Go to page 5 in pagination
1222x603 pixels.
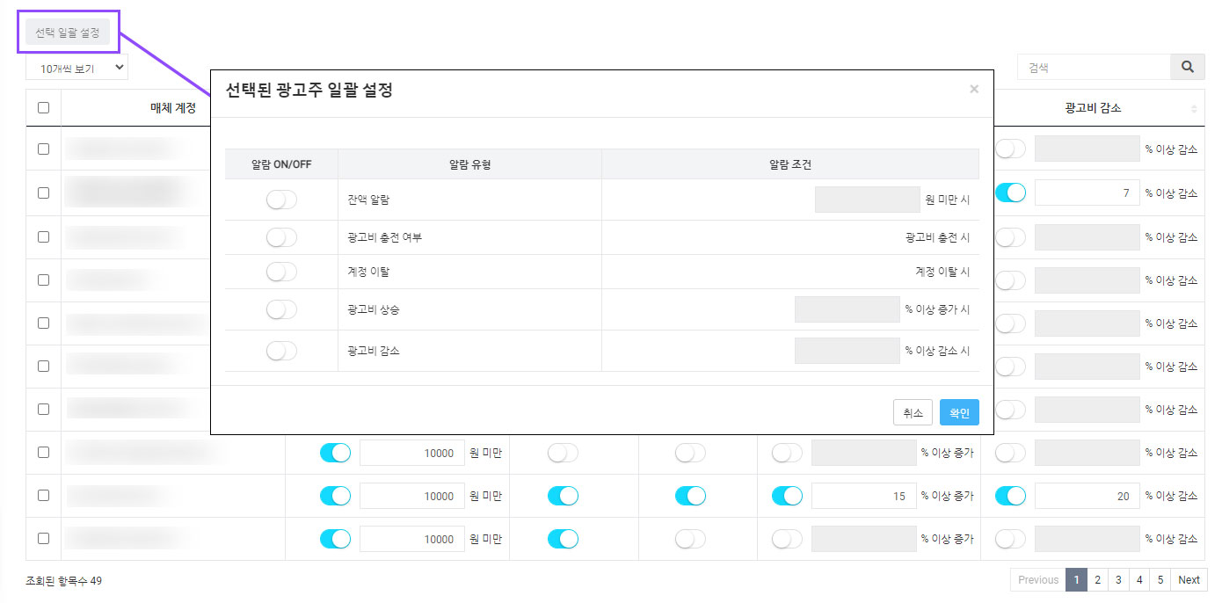(x=1160, y=579)
